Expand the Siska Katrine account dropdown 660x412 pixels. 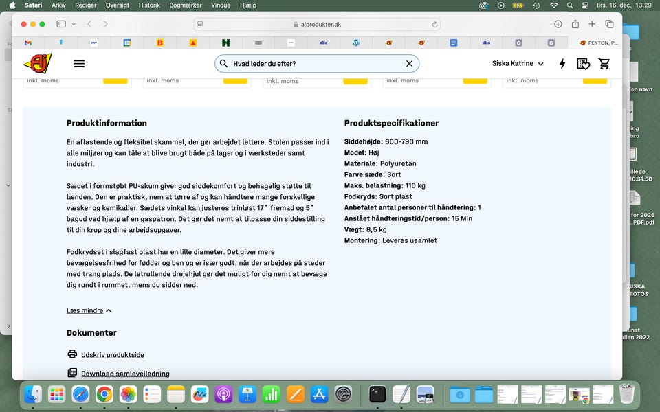coord(518,63)
